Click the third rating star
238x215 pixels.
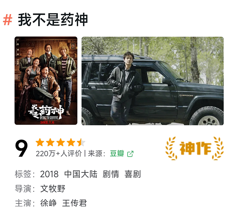(x=61, y=142)
